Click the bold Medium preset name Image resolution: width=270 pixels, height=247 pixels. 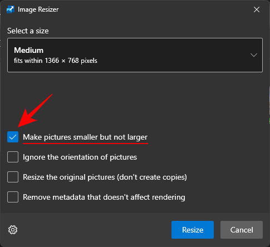pos(29,50)
